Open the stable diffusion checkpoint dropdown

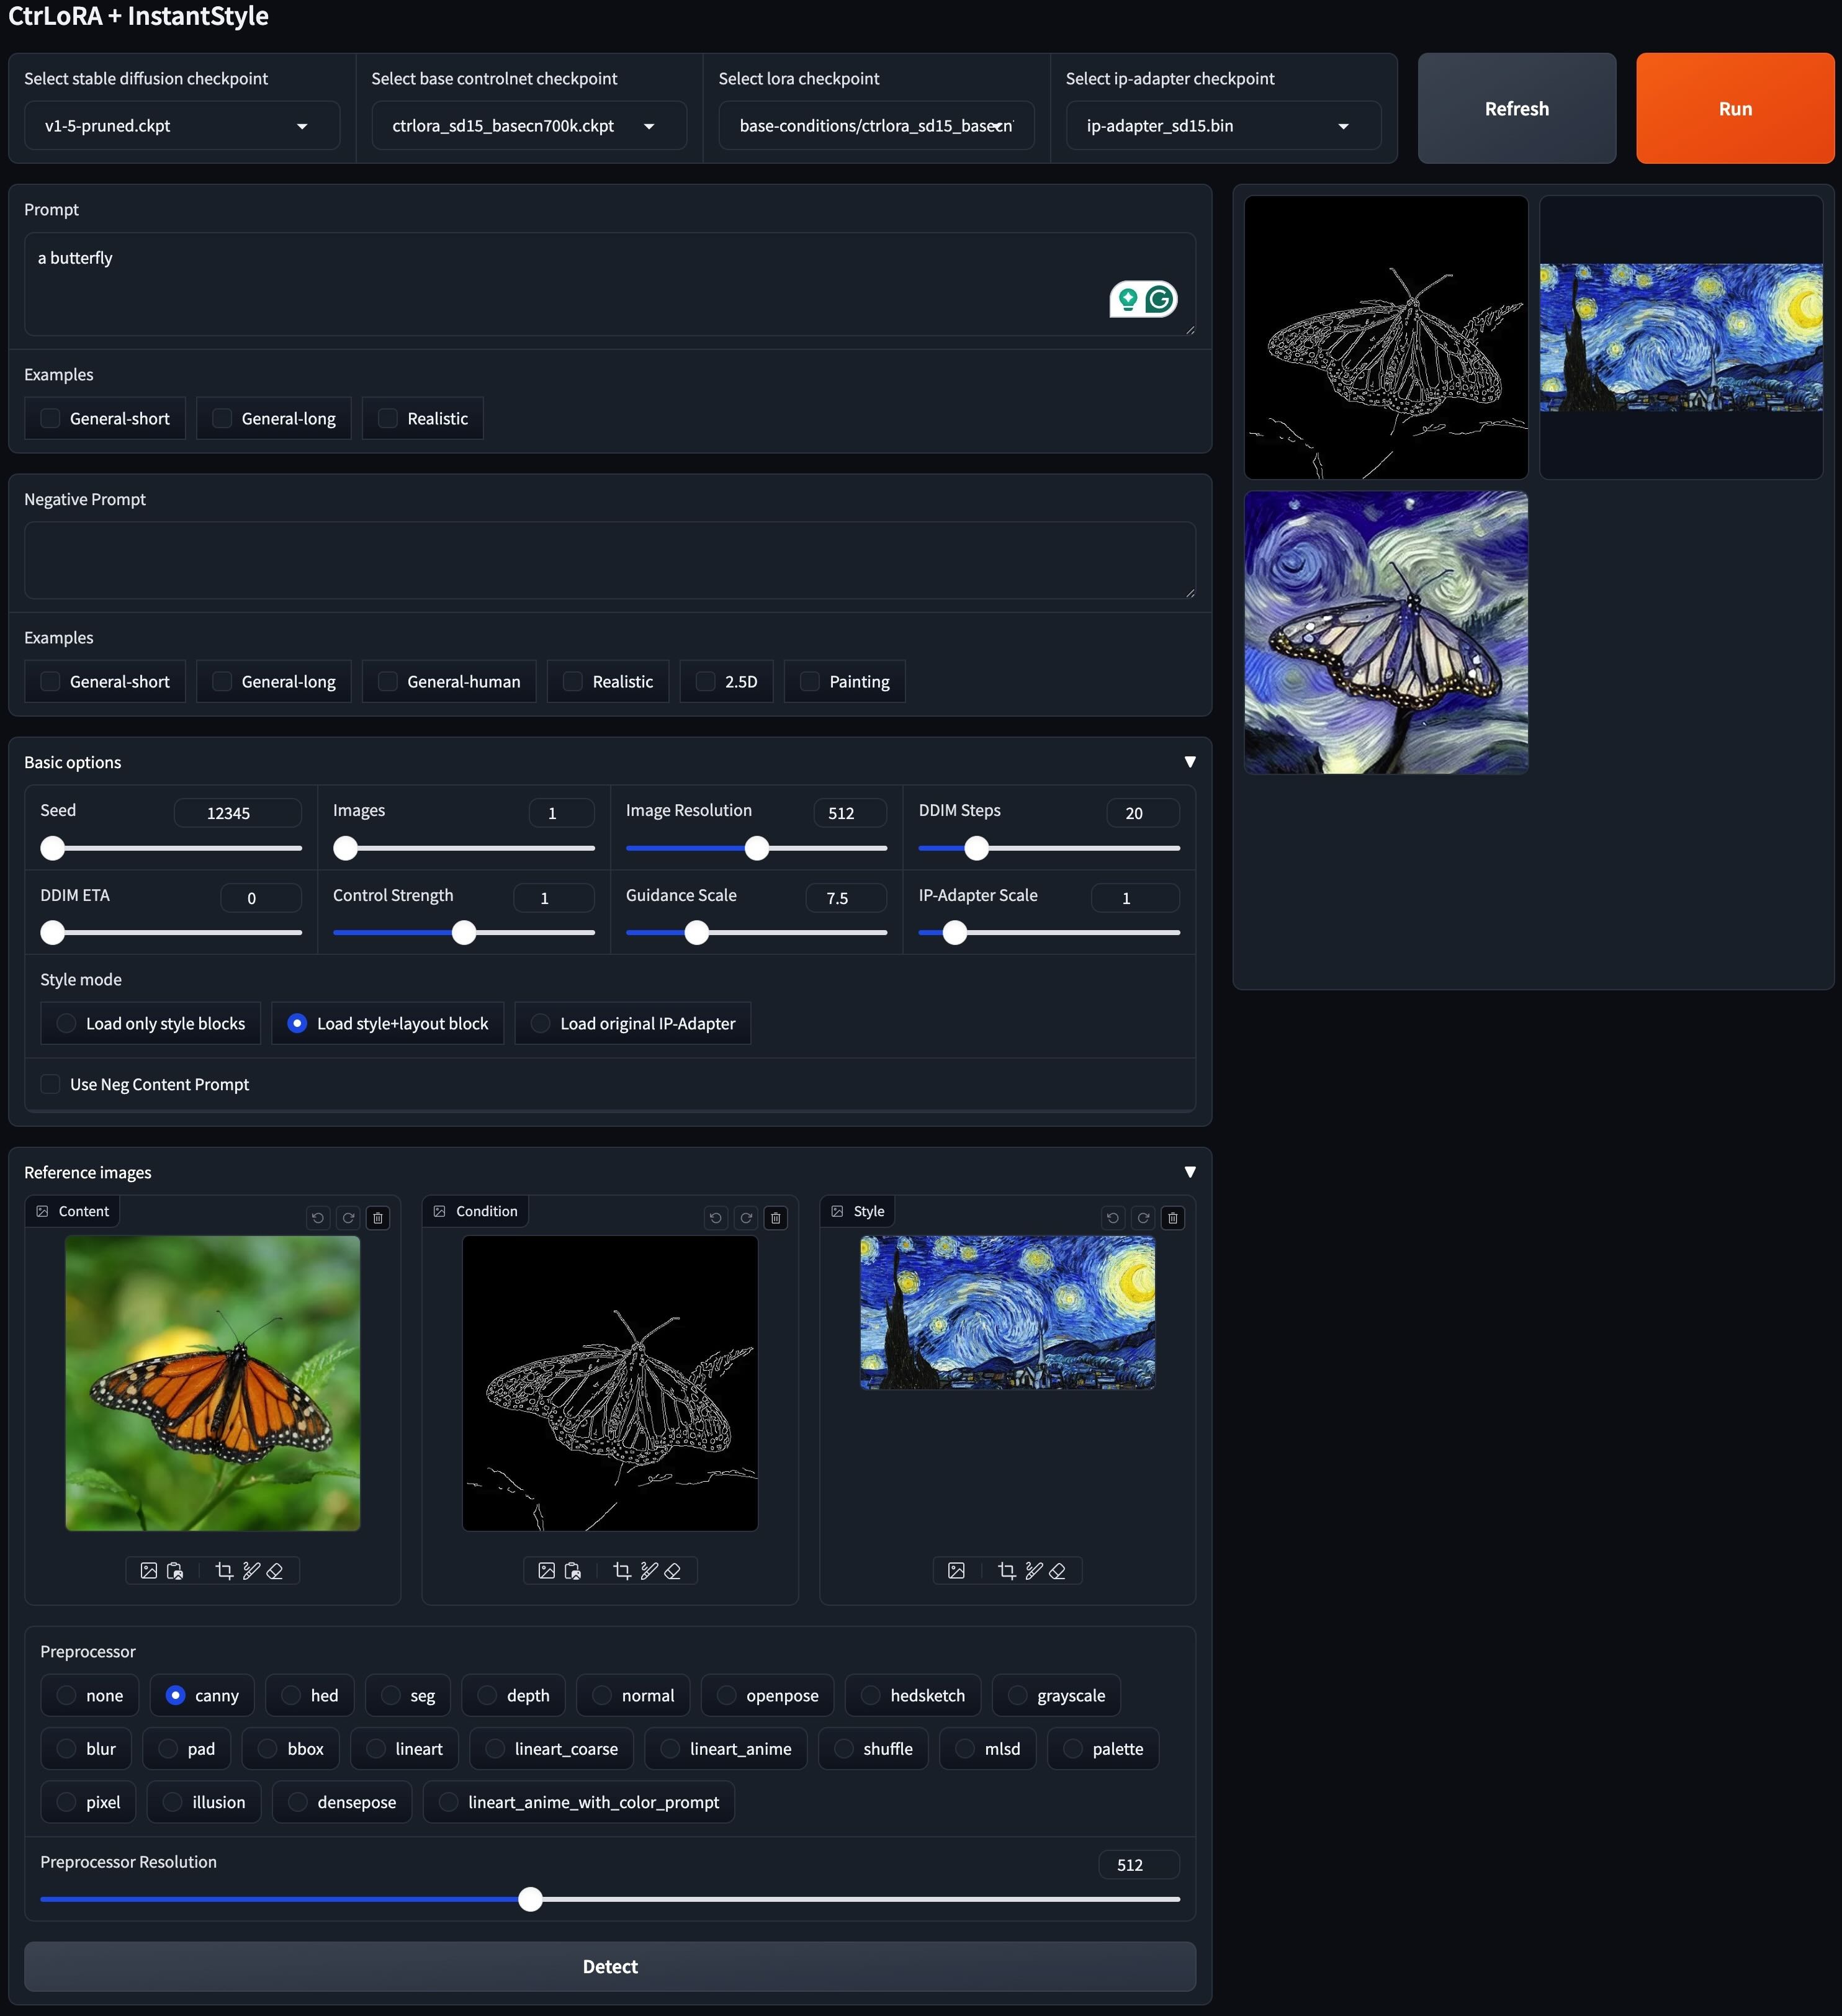point(182,126)
